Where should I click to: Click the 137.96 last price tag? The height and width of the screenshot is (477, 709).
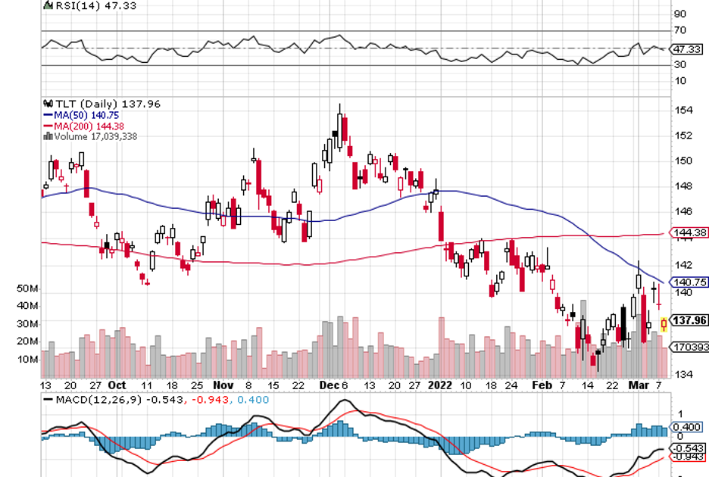tap(689, 320)
